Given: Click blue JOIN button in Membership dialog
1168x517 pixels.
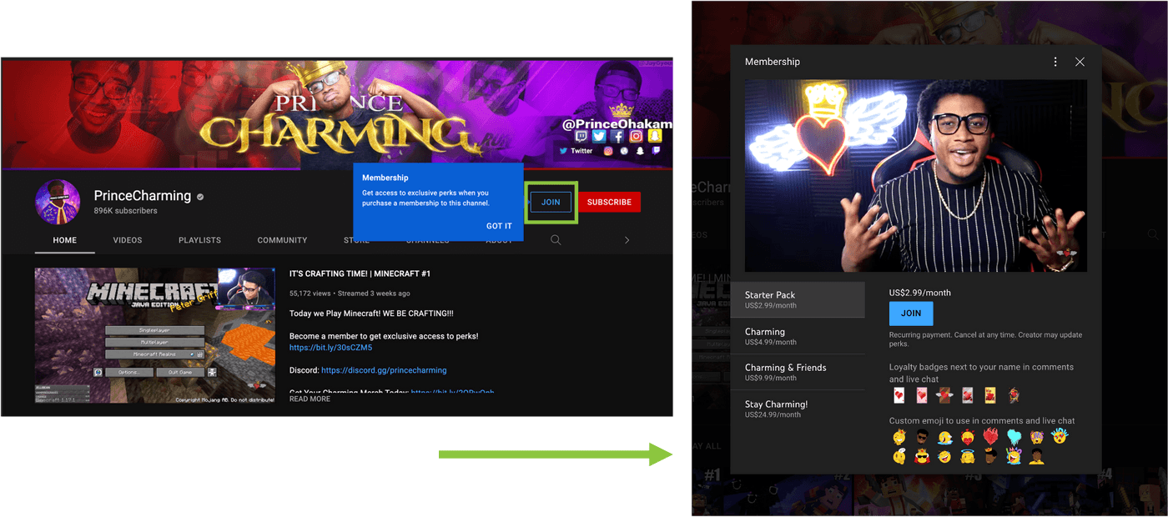Looking at the screenshot, I should (911, 314).
